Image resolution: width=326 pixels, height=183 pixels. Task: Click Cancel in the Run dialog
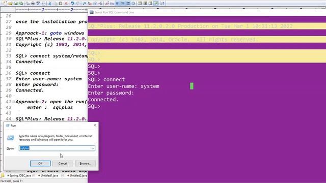(63, 164)
